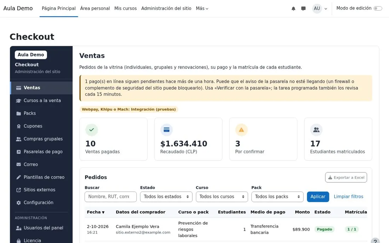Viewport: 389px width, 243px height.
Task: Open the Todos los cursos dropdown
Action: (x=222, y=197)
